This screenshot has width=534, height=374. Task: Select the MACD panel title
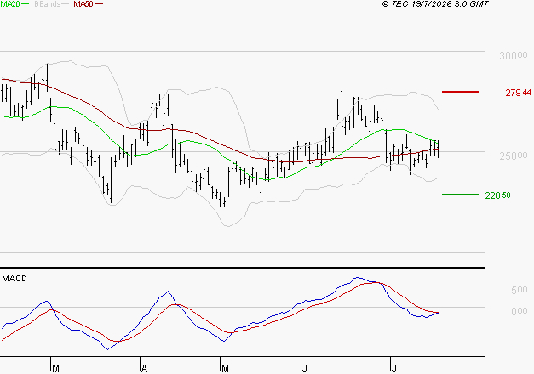14,279
